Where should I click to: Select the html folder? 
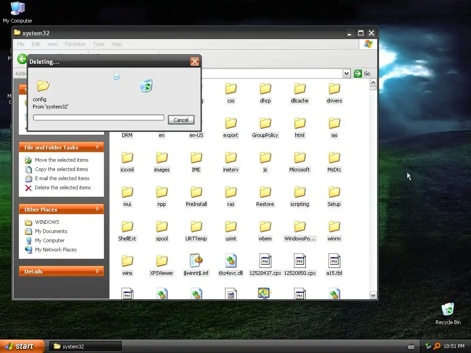299,128
